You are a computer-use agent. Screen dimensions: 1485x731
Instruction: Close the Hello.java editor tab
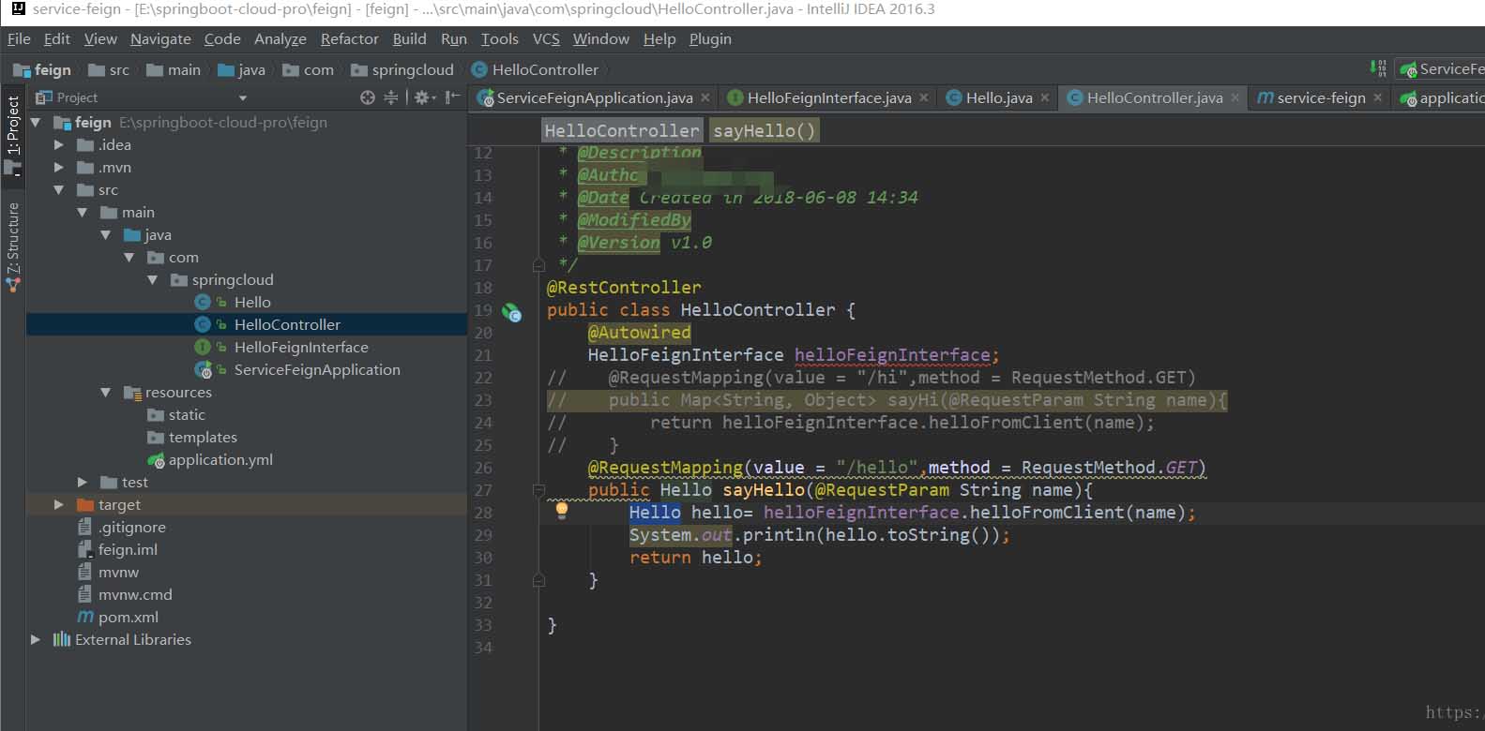tap(1044, 97)
